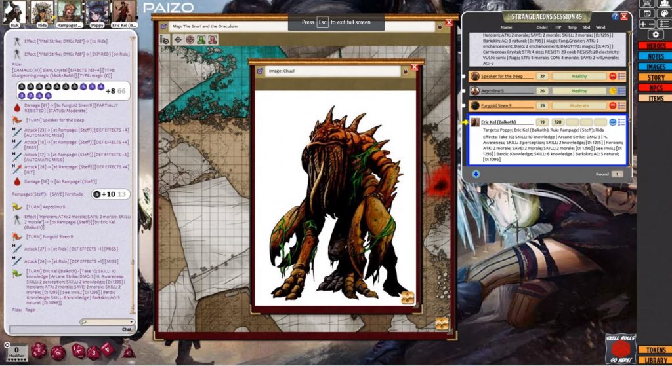Open the Tokens sidebar button

tap(655, 350)
